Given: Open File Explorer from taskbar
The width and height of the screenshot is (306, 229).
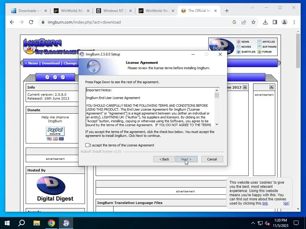Looking at the screenshot, I should point(36,223).
